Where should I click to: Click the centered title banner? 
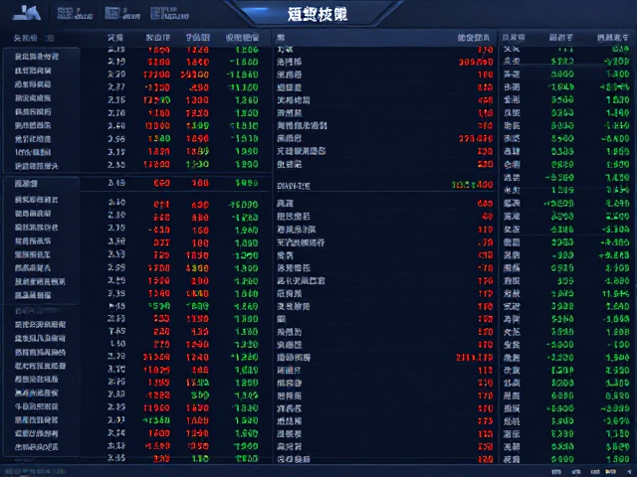point(318,14)
